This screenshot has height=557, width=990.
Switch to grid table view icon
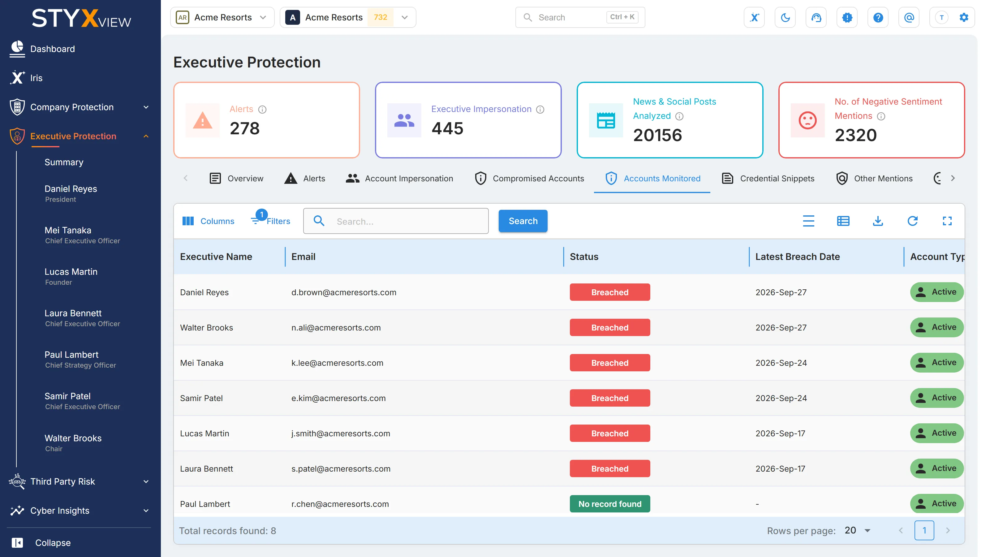[x=843, y=221]
